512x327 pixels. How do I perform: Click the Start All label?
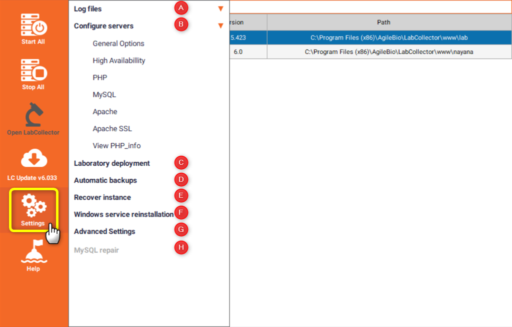coord(33,42)
